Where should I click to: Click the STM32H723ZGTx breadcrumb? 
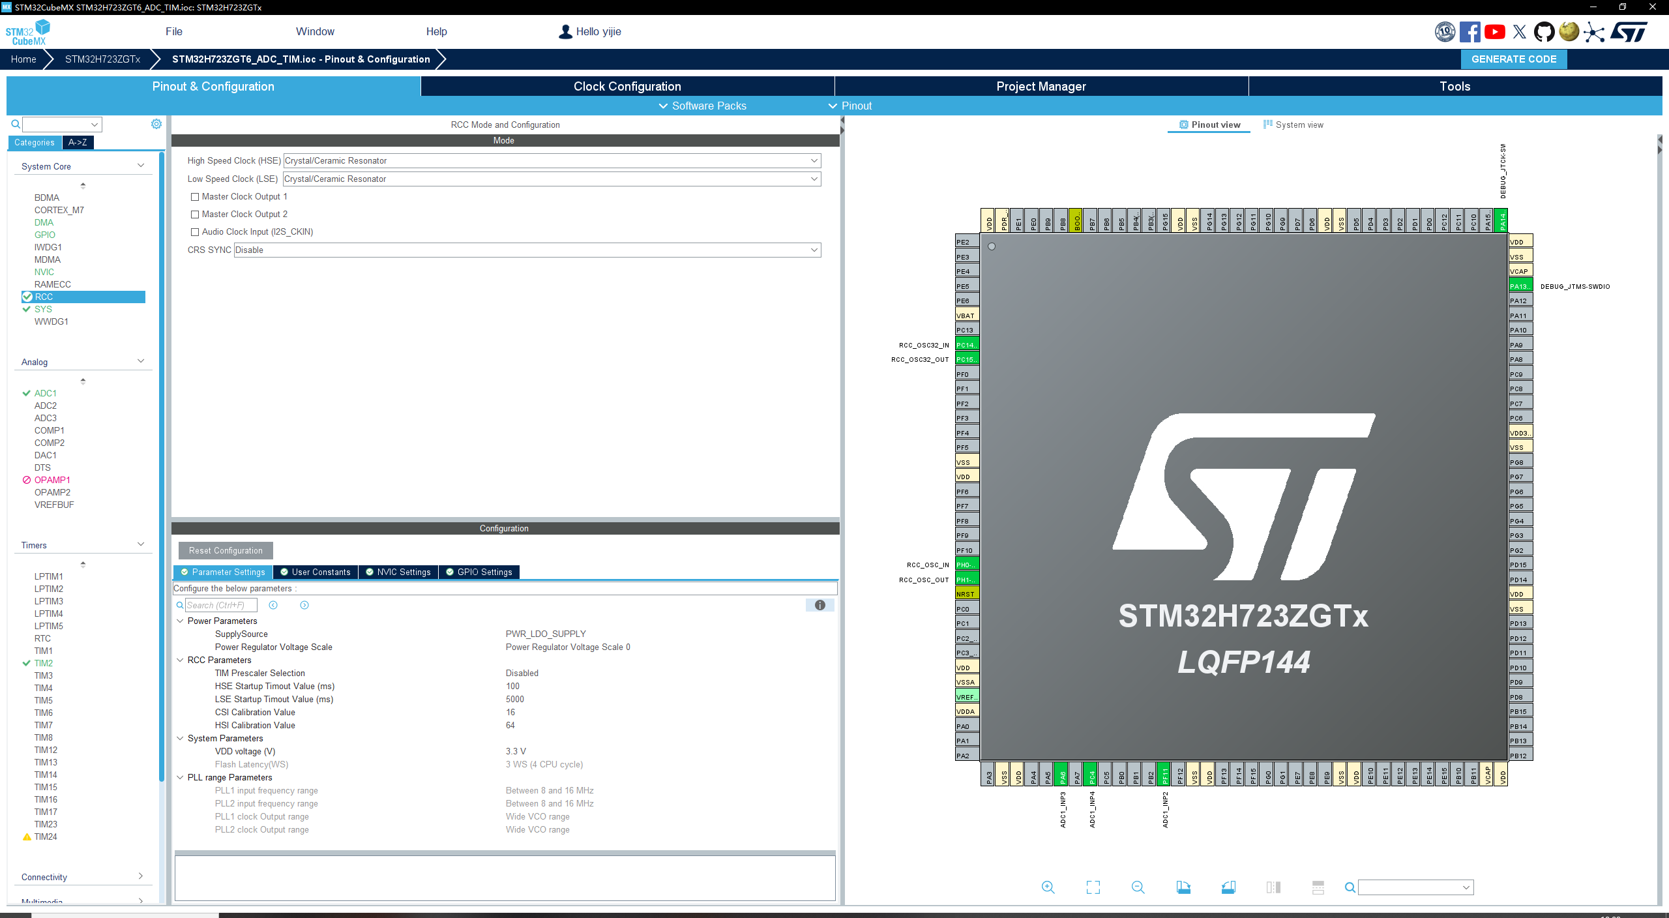pos(102,59)
